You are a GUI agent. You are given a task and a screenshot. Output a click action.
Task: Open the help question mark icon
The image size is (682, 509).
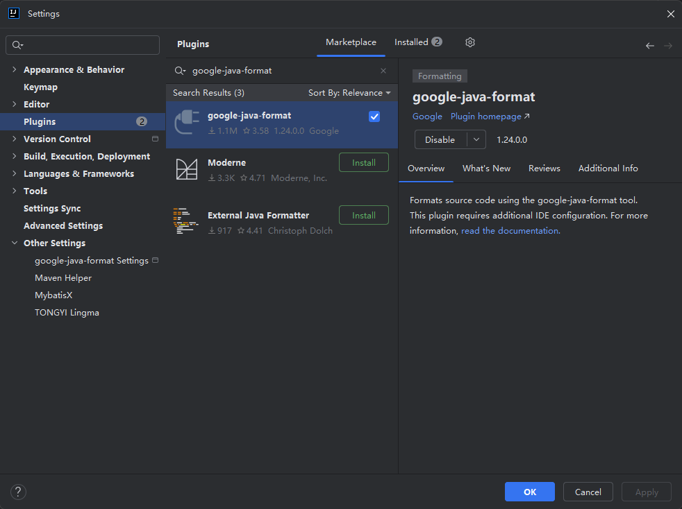18,492
